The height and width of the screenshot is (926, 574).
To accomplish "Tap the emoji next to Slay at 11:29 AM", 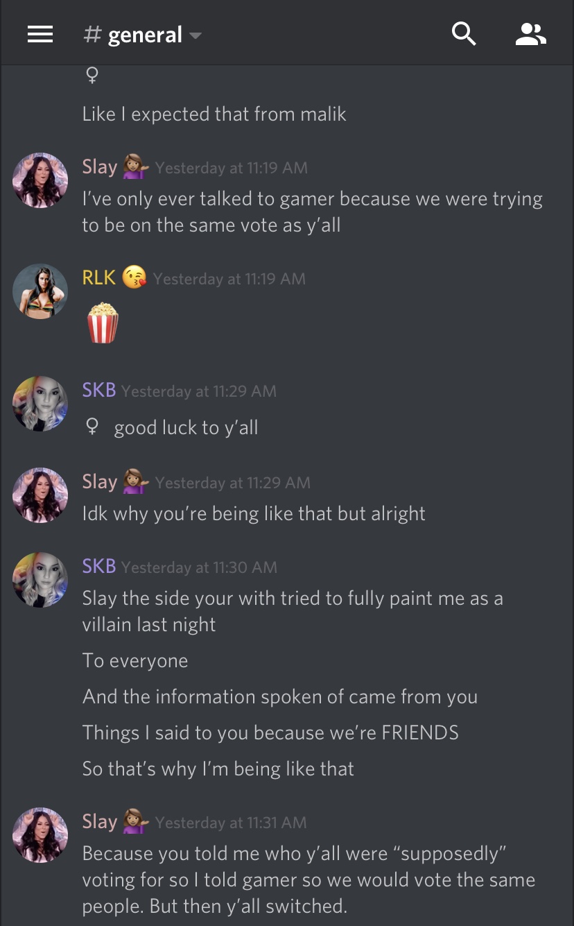I will coord(135,482).
